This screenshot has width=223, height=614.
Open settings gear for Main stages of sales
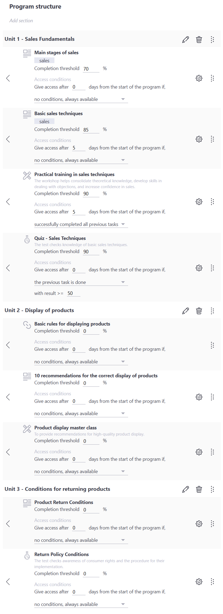pos(199,78)
